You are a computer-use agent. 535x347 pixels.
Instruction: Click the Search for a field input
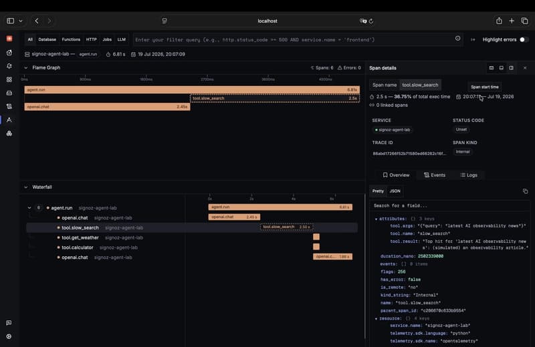(450, 206)
